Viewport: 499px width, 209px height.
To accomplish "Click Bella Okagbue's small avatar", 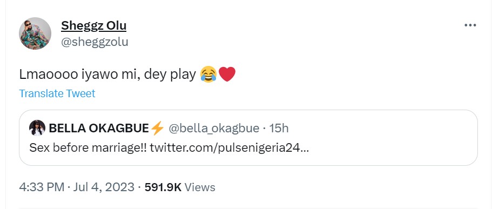I will point(37,128).
